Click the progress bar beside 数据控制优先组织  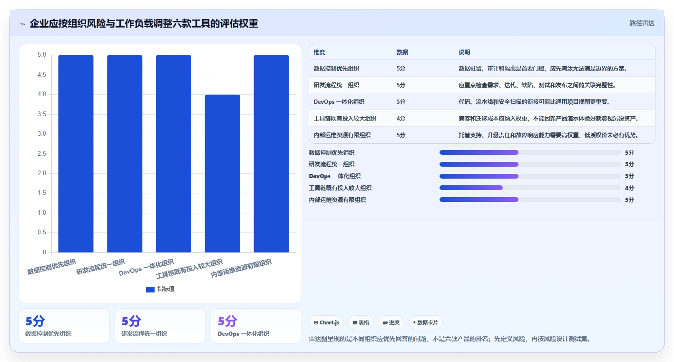click(530, 152)
